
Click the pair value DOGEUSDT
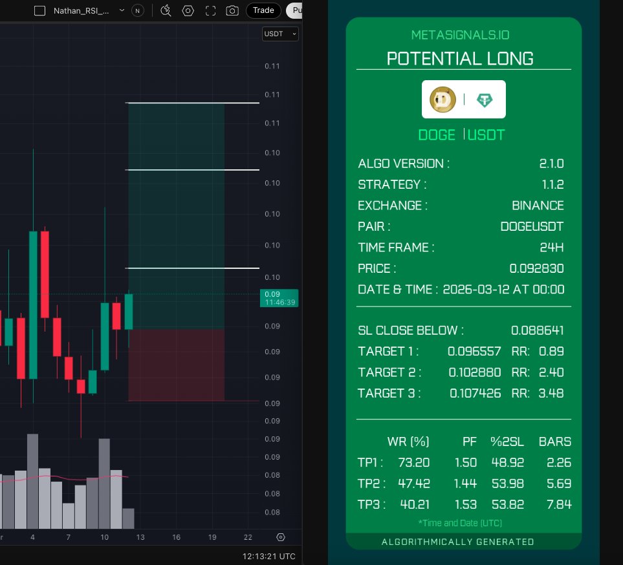(x=532, y=226)
